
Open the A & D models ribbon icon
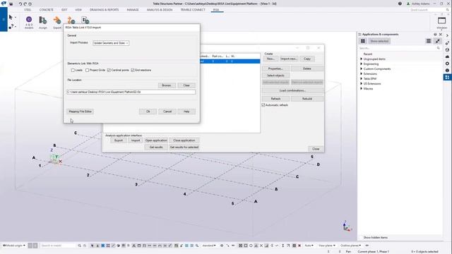pyautogui.click(x=29, y=23)
